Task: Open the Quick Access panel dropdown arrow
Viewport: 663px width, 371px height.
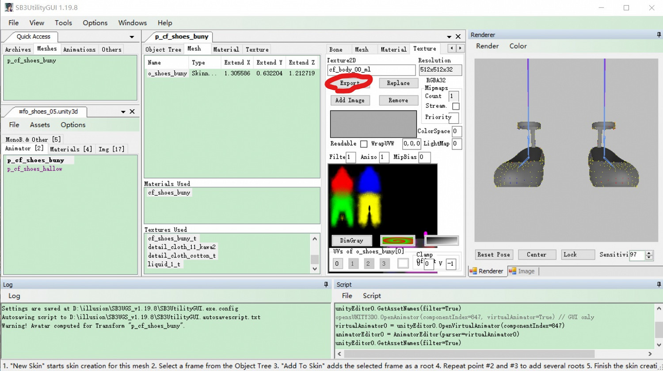Action: [132, 37]
